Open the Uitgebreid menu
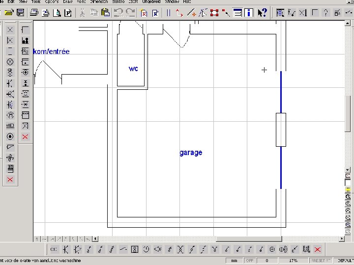 coord(151,1)
